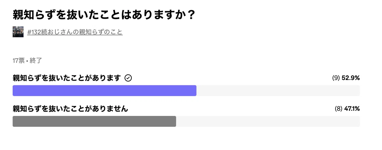Click the (9) vote count number

(x=336, y=78)
